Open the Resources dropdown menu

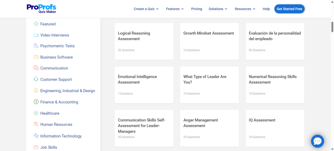[x=245, y=9]
